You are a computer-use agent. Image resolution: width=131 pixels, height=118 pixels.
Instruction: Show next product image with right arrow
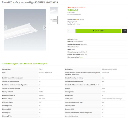[45, 28]
